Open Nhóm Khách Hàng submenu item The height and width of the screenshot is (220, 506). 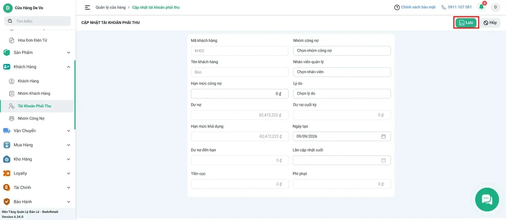coord(34,93)
